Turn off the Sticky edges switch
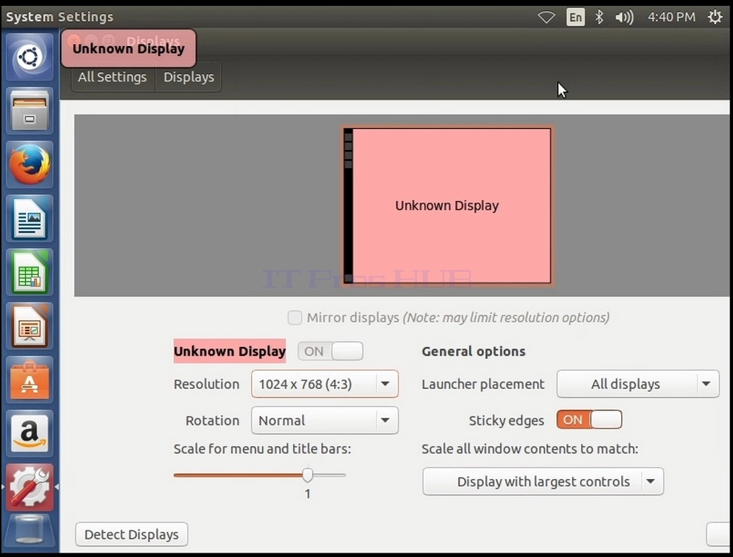Viewport: 733px width, 557px height. [589, 419]
